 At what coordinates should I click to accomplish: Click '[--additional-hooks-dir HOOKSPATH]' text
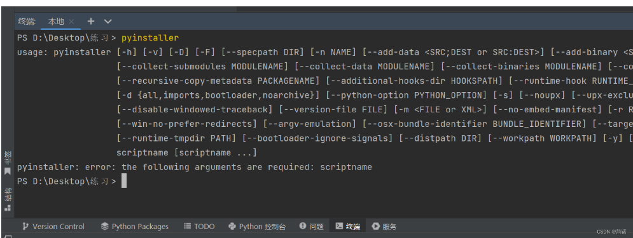(414, 81)
